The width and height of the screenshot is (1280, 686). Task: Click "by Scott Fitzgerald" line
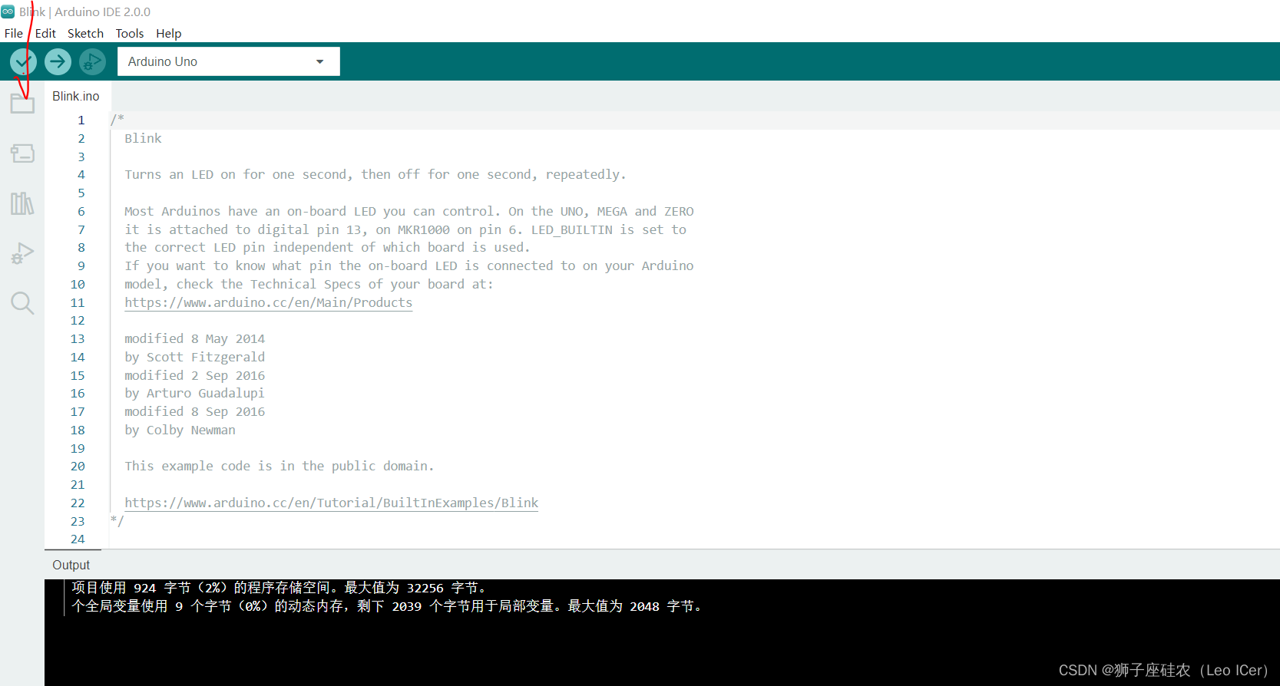coord(195,357)
